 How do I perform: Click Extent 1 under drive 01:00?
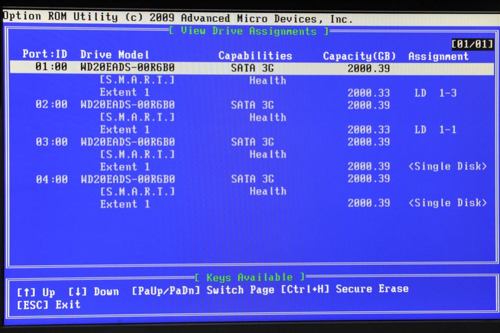click(125, 92)
